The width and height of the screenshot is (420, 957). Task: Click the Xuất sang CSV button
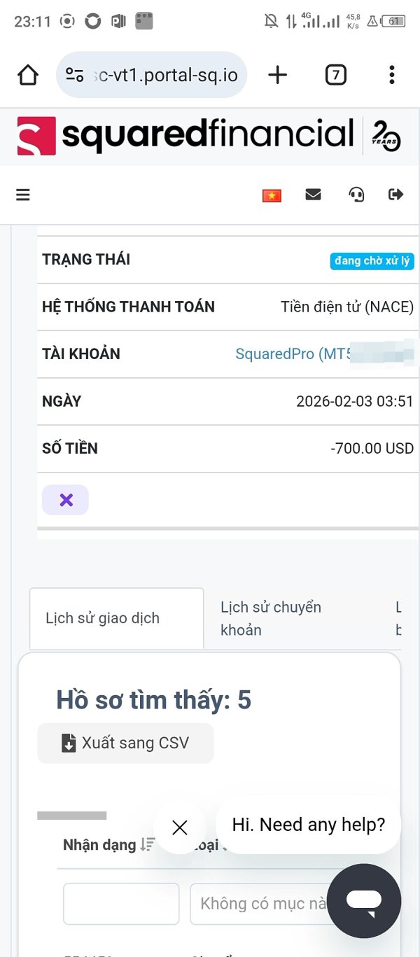tap(125, 743)
